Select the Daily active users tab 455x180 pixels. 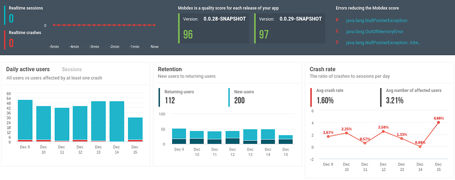point(28,69)
